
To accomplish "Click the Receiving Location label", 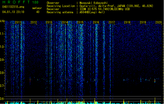I will click(x=61, y=6).
